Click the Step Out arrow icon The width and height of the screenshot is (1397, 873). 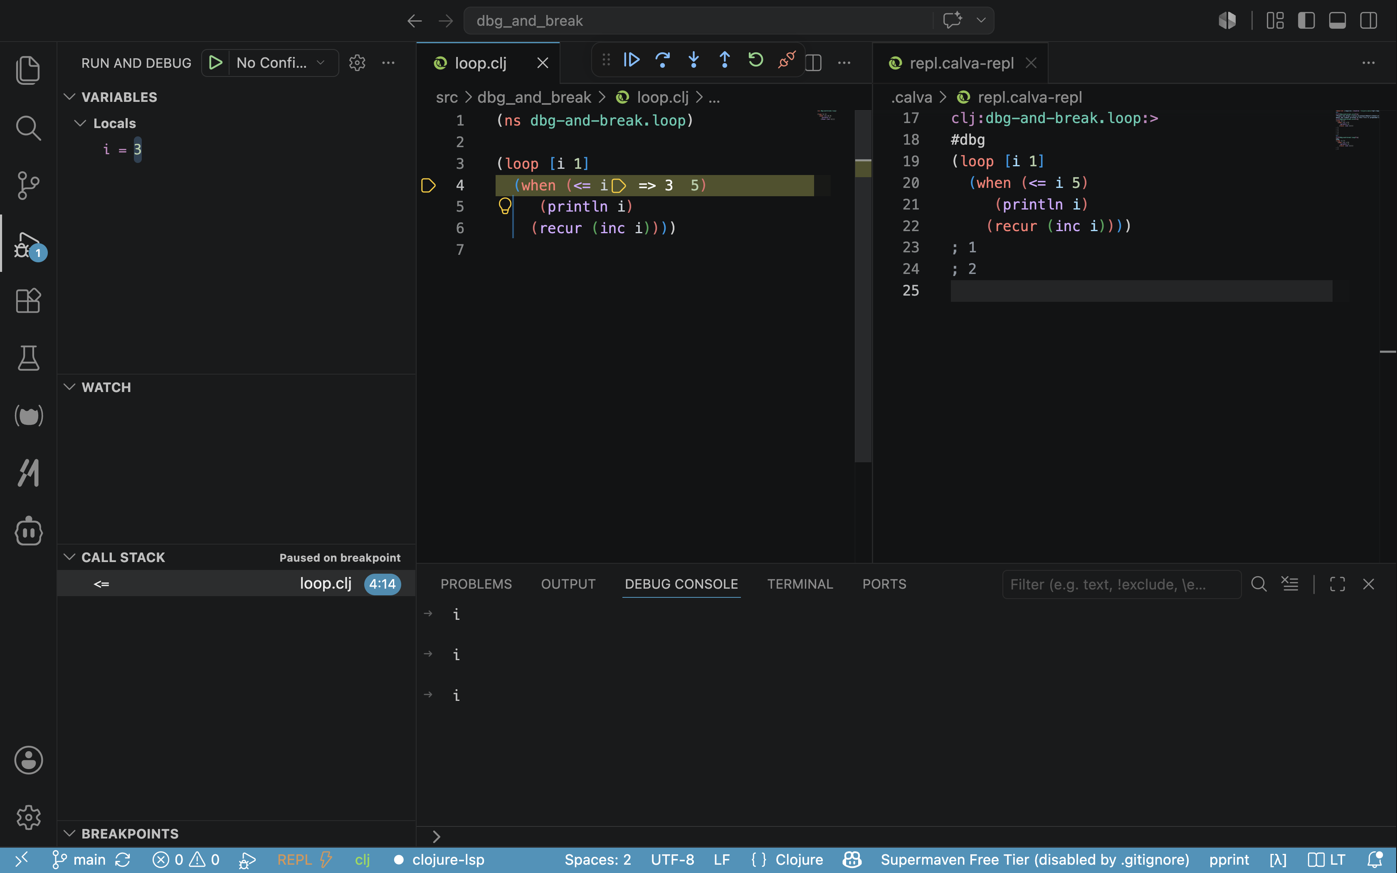(724, 60)
